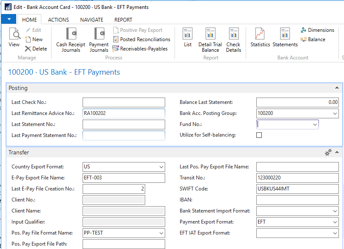Click the Dimensions ribbon icon

[x=317, y=30]
